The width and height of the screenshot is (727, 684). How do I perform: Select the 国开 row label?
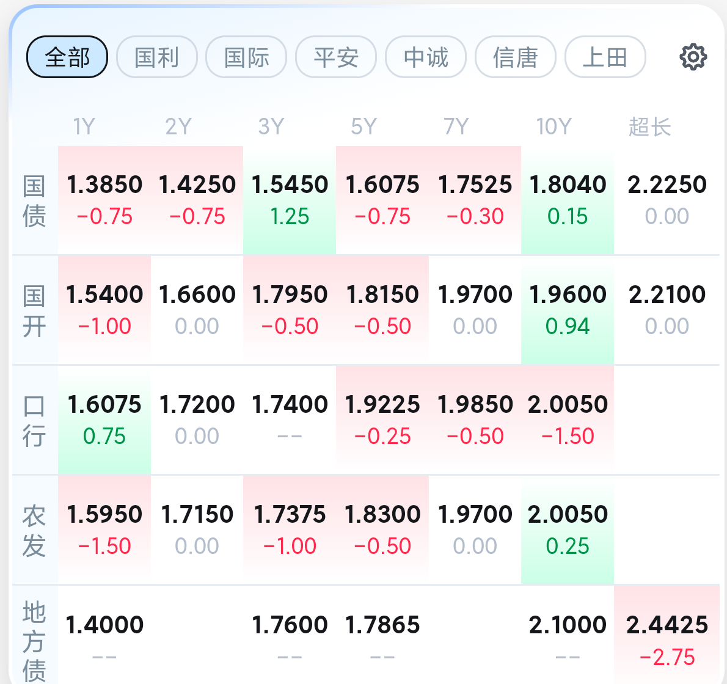pos(34,310)
